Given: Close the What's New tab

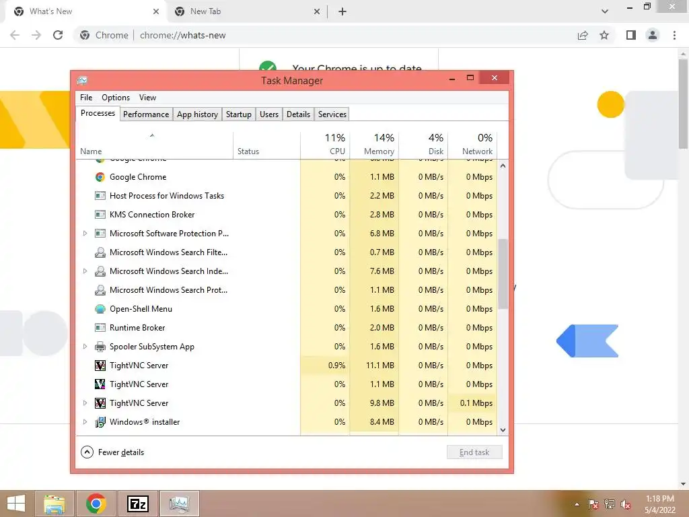Looking at the screenshot, I should [156, 11].
